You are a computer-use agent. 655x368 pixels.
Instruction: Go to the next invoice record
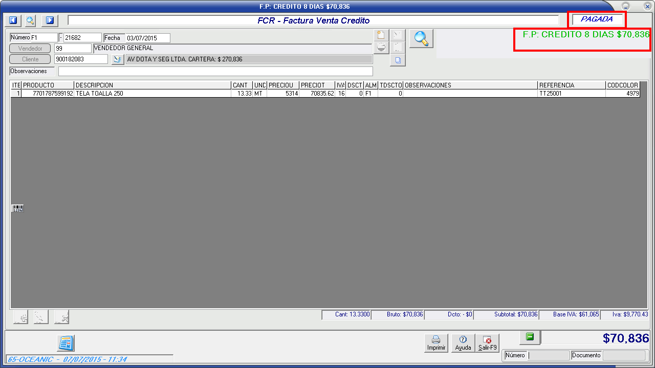coord(50,20)
